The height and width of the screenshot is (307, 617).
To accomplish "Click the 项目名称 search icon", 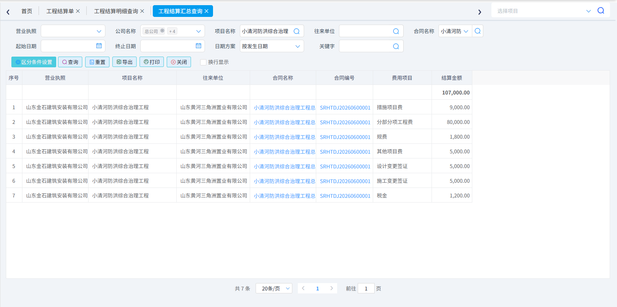I will pos(296,31).
